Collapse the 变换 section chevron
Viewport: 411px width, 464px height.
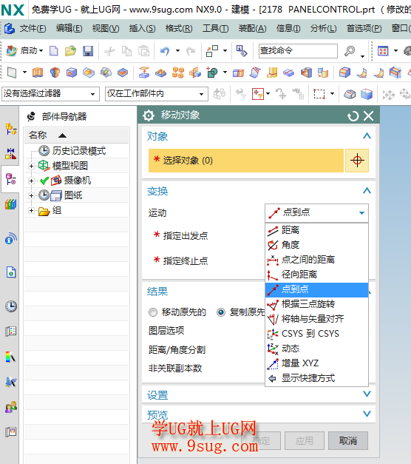pos(367,191)
